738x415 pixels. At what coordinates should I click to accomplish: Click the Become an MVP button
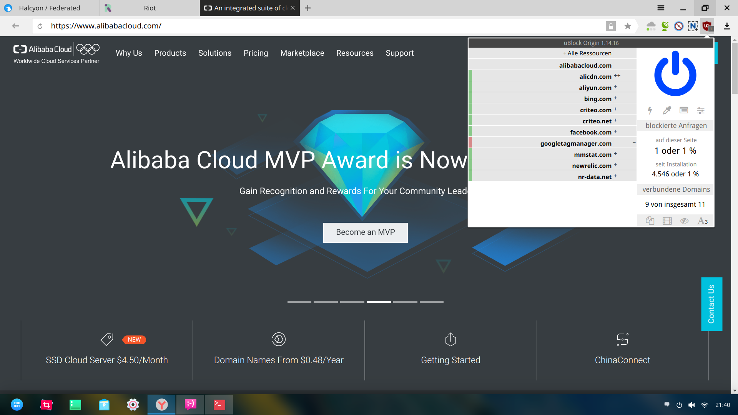pos(366,232)
